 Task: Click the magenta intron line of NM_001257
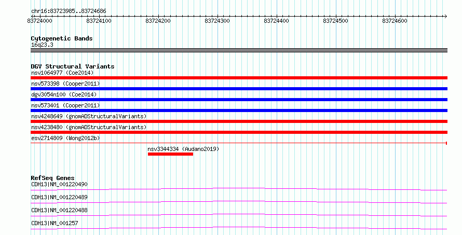pos(239,228)
